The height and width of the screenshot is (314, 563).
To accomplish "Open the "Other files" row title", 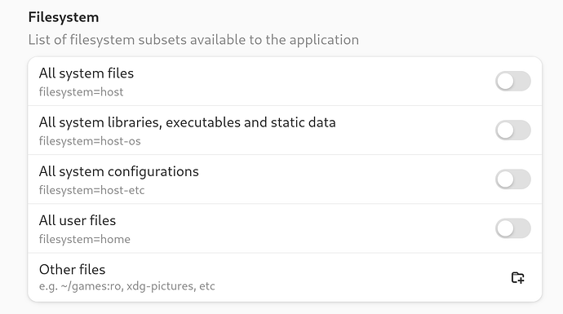I will [x=72, y=269].
